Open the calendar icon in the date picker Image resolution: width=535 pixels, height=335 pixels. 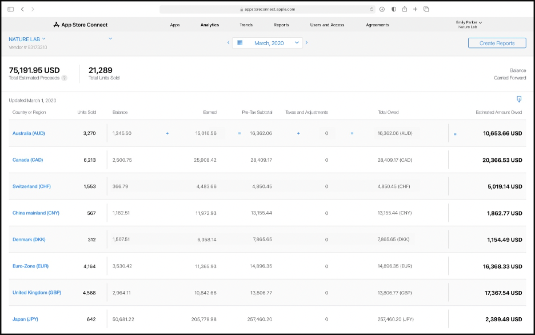click(240, 42)
